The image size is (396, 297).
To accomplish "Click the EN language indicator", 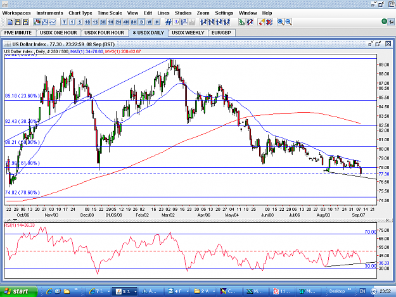I will tap(362, 291).
